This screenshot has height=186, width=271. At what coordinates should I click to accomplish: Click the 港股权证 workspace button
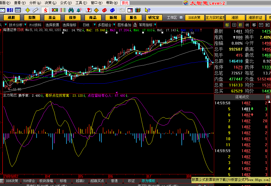click(255, 18)
